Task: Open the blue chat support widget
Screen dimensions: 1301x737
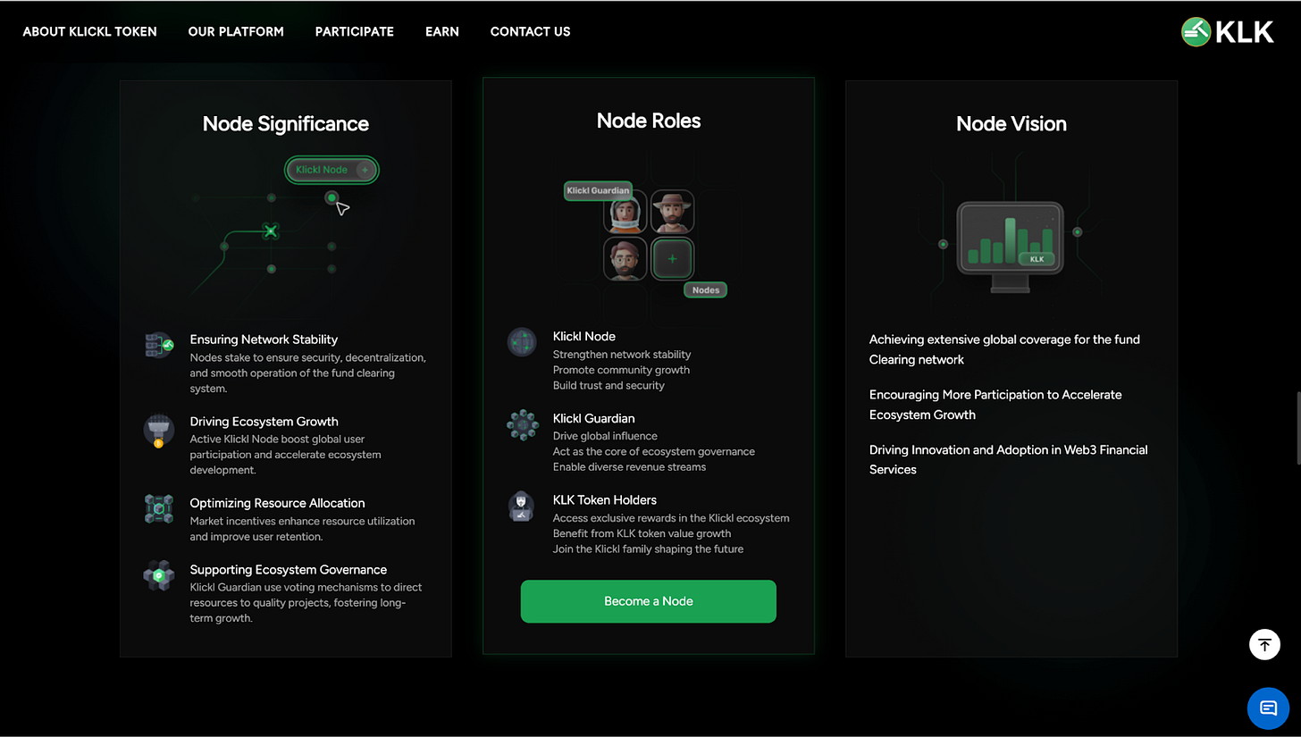Action: point(1268,708)
